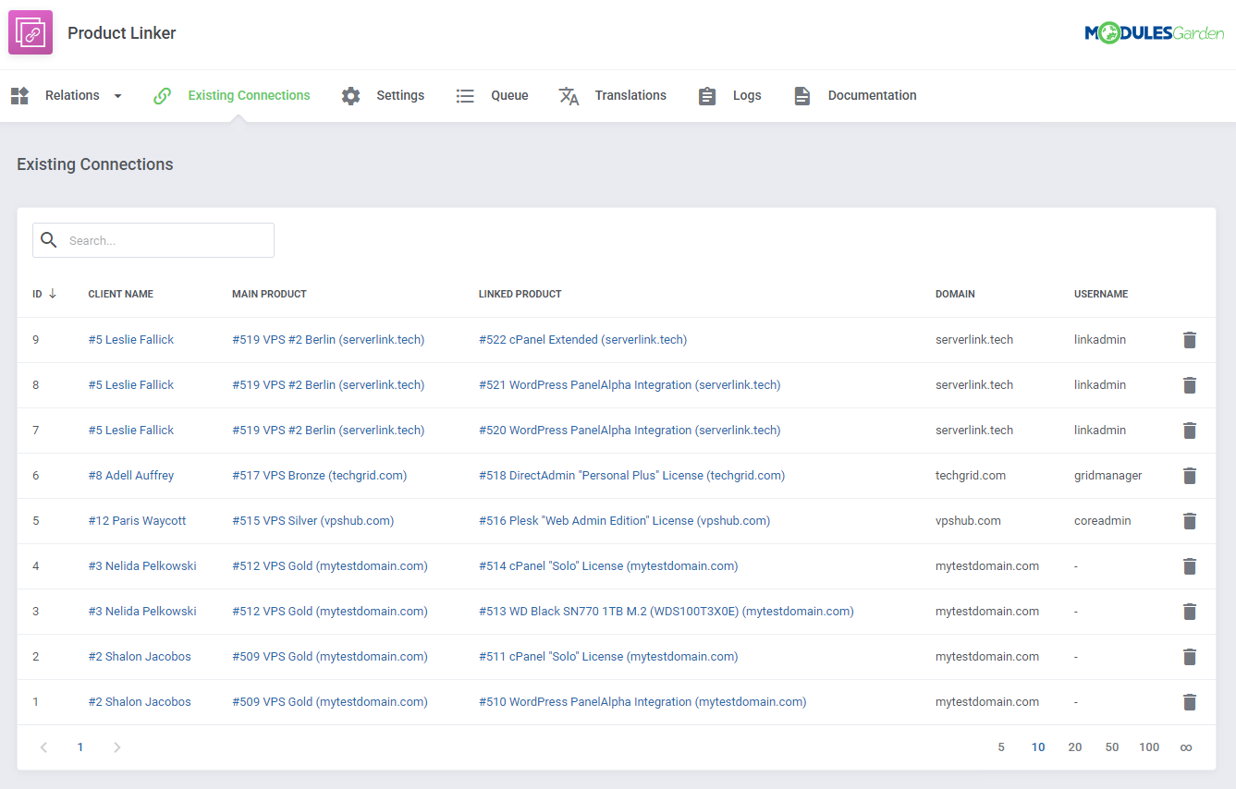
Task: Expand the Relations dropdown arrow
Action: [117, 95]
